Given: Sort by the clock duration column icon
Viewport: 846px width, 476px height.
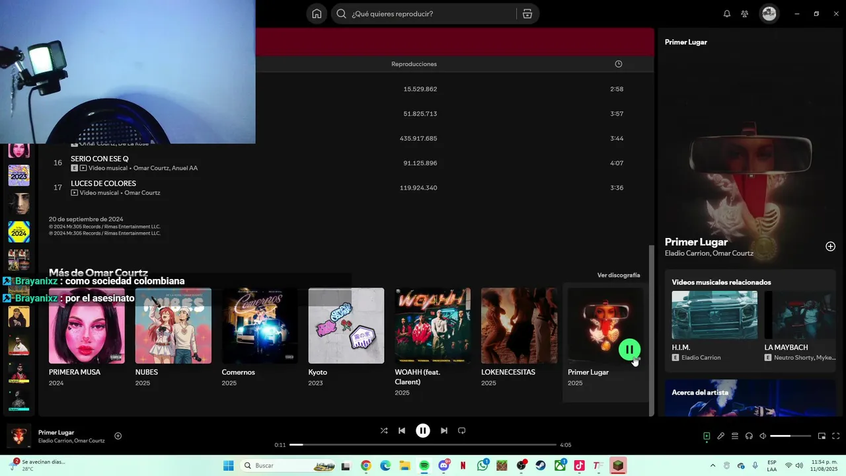Looking at the screenshot, I should [619, 64].
